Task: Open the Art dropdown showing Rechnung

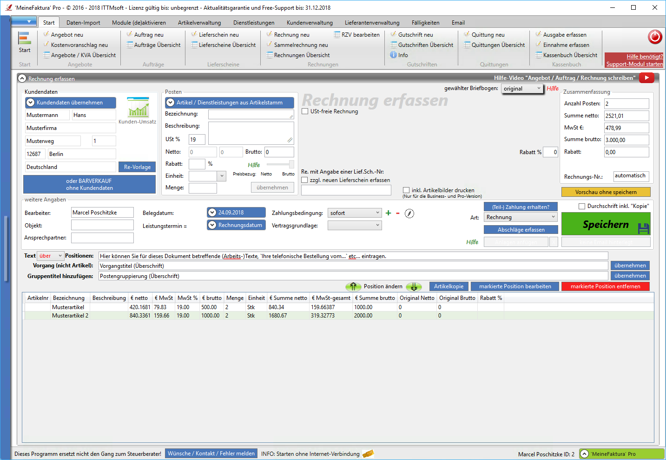Action: tap(521, 217)
